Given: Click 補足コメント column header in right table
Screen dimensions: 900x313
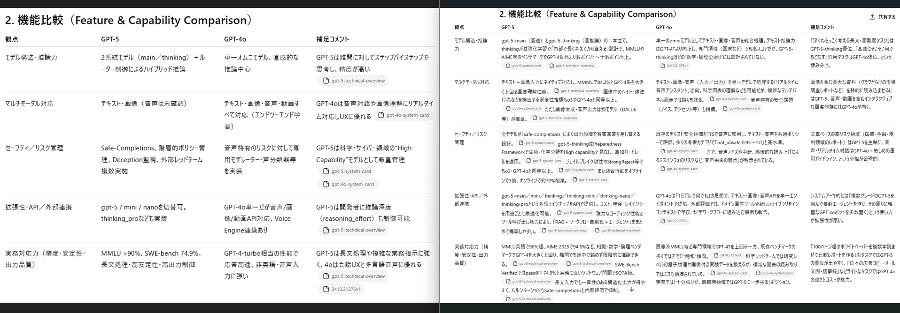Looking at the screenshot, I should point(822,28).
